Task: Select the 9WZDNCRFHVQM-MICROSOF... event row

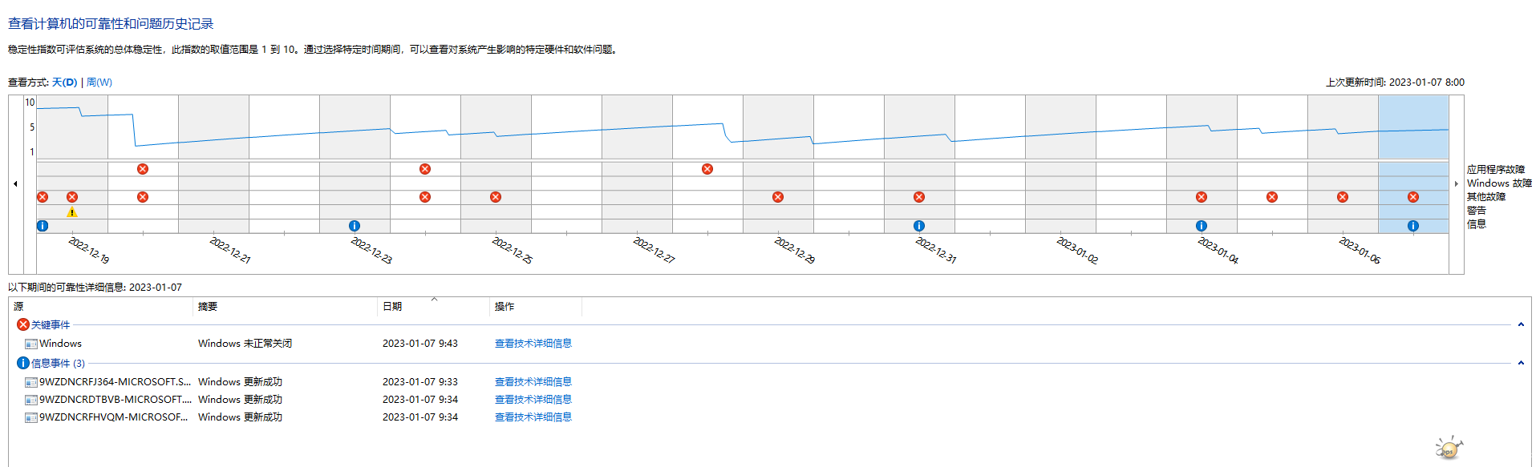Action: [113, 417]
